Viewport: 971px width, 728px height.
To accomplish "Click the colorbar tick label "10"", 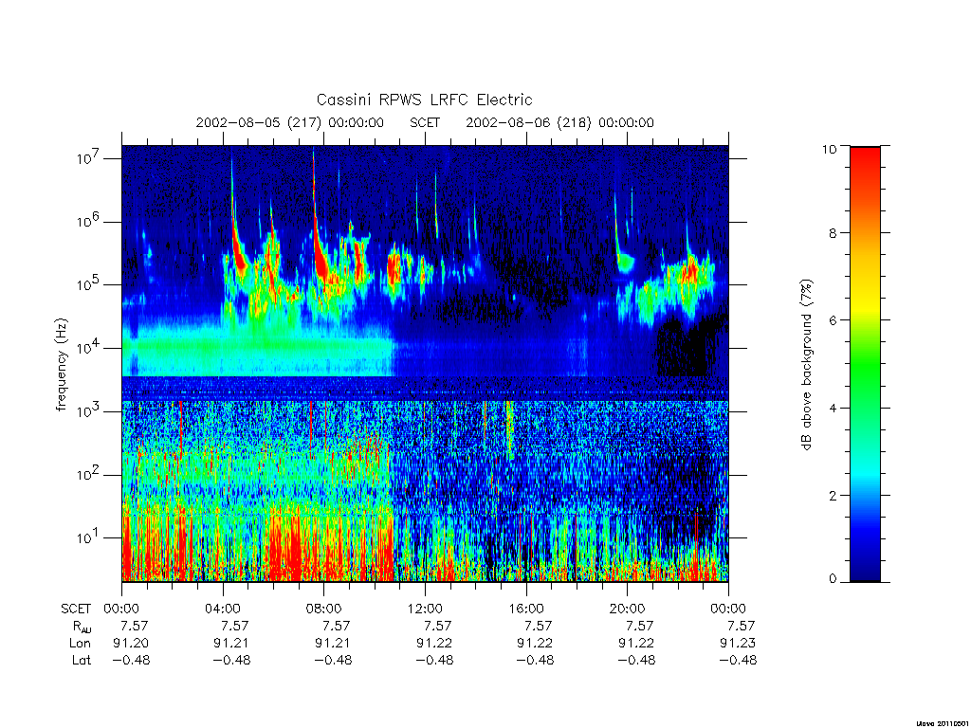I will (x=829, y=149).
